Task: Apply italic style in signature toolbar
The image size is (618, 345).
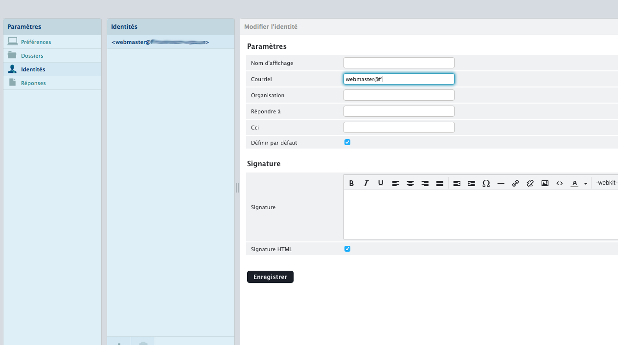Action: pyautogui.click(x=366, y=183)
